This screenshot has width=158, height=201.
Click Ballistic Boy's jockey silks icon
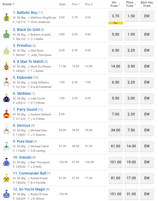point(6,18)
